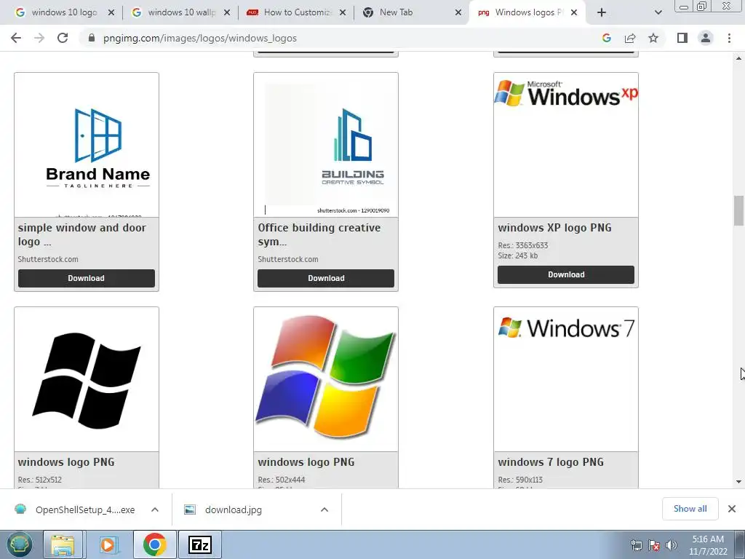The image size is (745, 559).
Task: Open the Building creative symbol thumbnail
Action: [326, 145]
